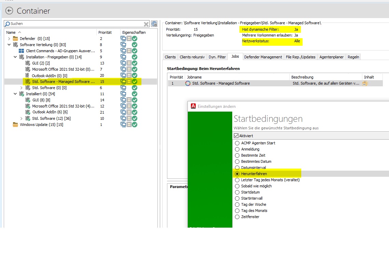This screenshot has height=258, width=389.
Task: Select ACMP Agenten Start radio button
Action: tap(237, 143)
